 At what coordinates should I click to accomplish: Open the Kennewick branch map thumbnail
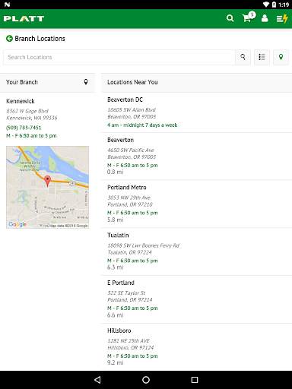48,187
